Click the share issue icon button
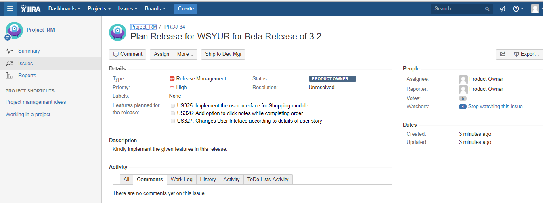543x203 pixels. point(503,54)
